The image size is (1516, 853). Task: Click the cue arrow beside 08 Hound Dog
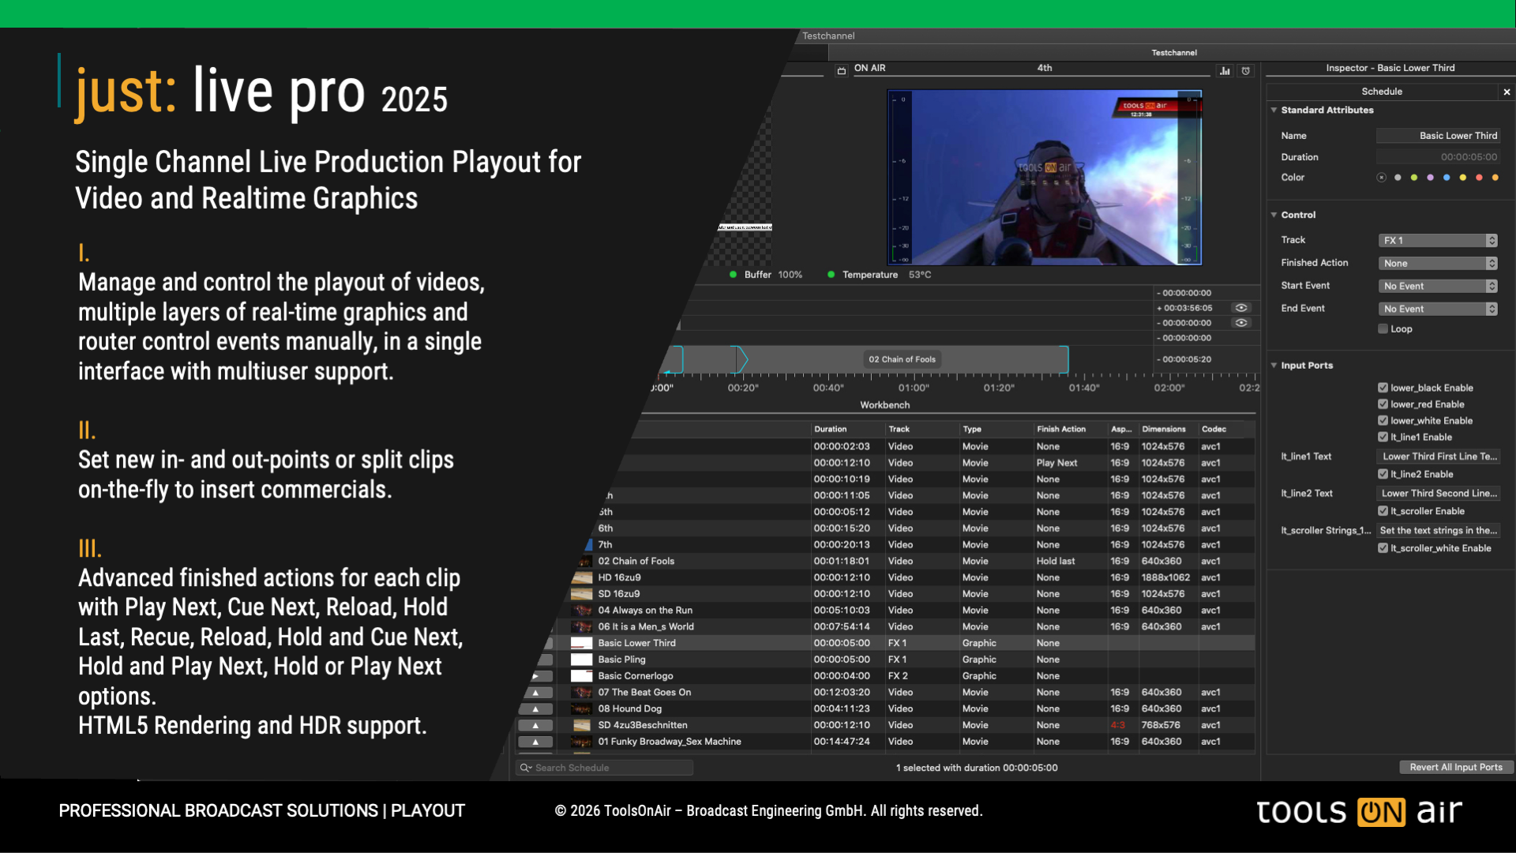(536, 708)
